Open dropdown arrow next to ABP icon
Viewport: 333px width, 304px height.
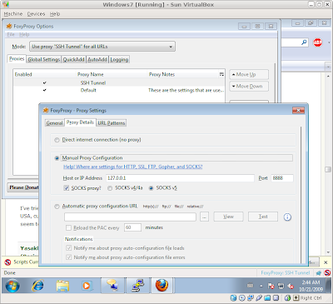(x=329, y=42)
